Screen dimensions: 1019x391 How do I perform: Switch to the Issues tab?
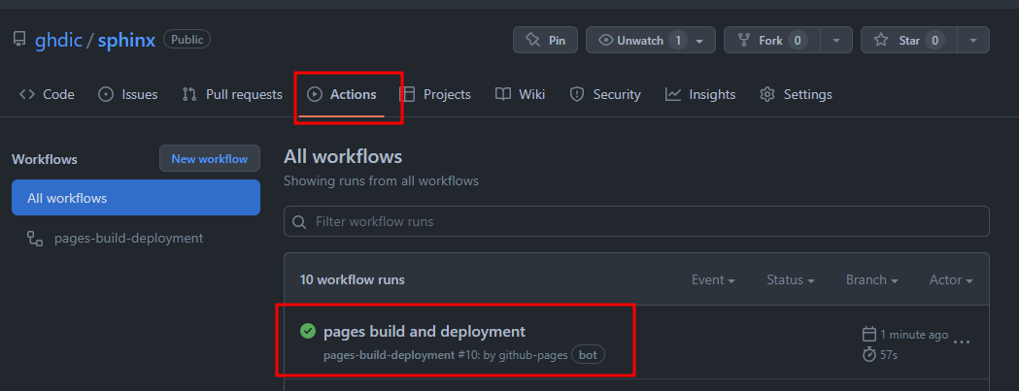[x=128, y=95]
